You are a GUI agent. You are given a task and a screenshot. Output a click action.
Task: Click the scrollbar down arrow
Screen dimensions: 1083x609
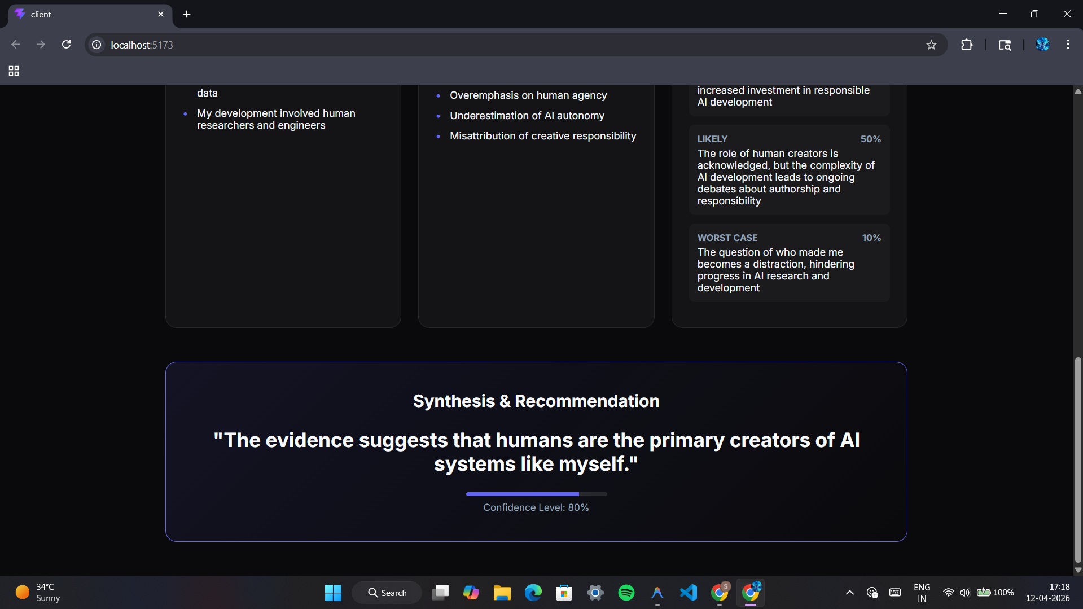click(x=1078, y=570)
